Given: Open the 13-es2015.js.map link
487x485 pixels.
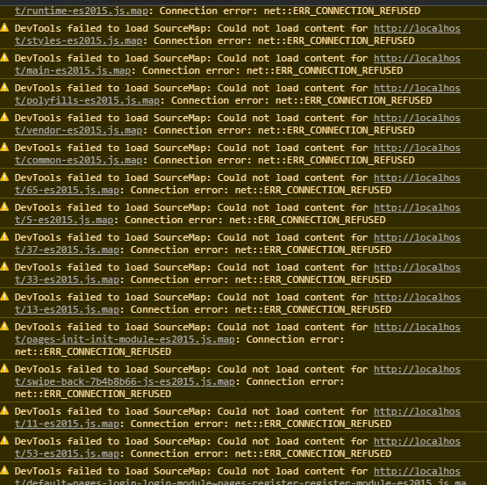Looking at the screenshot, I should coord(67,309).
